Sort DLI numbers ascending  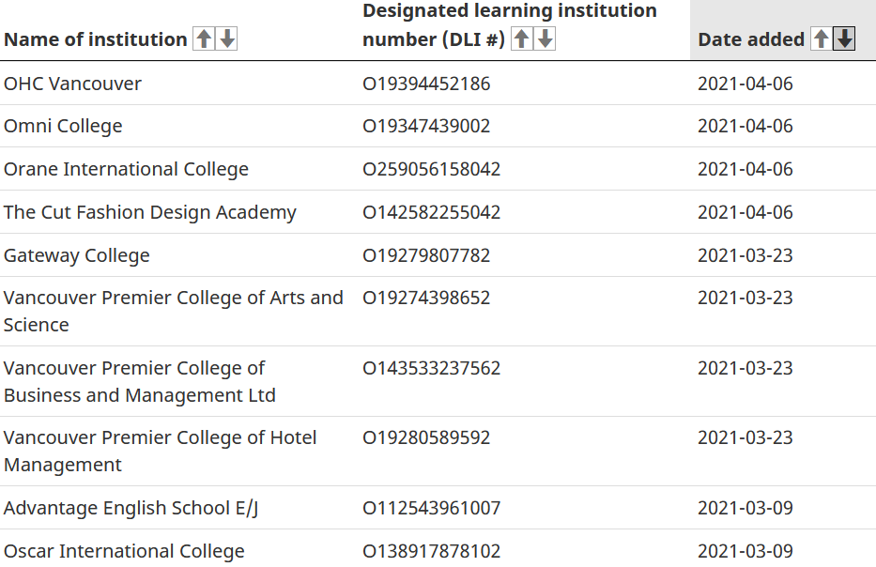(521, 38)
